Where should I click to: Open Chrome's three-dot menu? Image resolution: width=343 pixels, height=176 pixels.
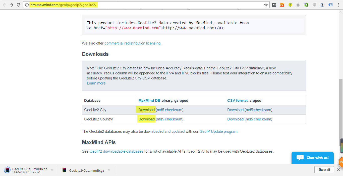[339, 5]
